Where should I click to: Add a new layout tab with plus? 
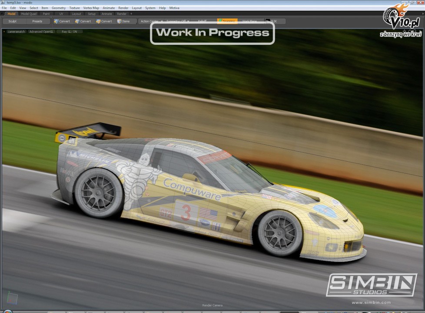point(132,14)
